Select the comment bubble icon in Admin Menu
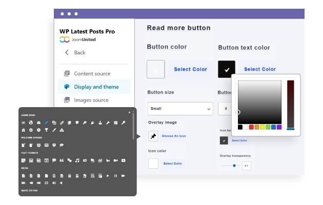This screenshot has height=205, width=323. (x=77, y=122)
